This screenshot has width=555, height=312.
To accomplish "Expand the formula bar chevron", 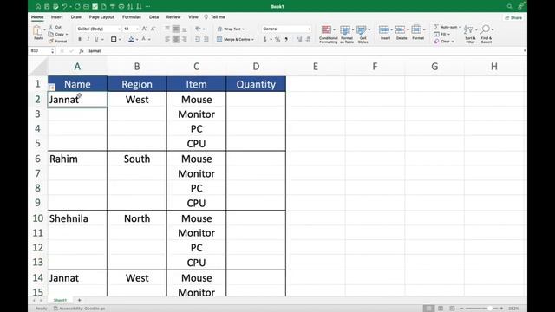I will click(524, 51).
